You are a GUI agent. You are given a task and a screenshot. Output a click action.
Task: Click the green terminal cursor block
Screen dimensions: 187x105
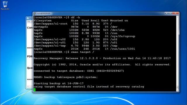[x=34, y=90]
